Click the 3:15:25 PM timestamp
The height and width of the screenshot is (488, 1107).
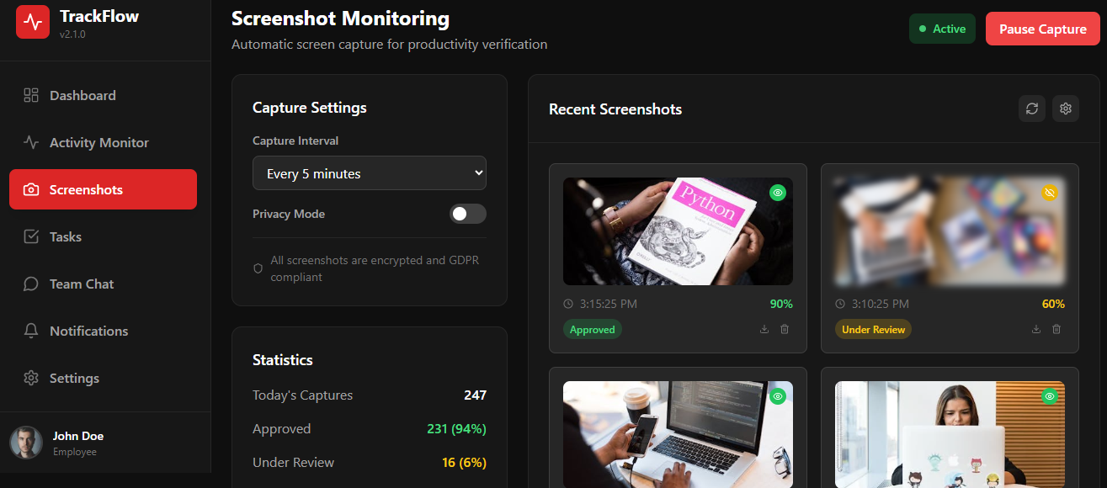point(609,304)
